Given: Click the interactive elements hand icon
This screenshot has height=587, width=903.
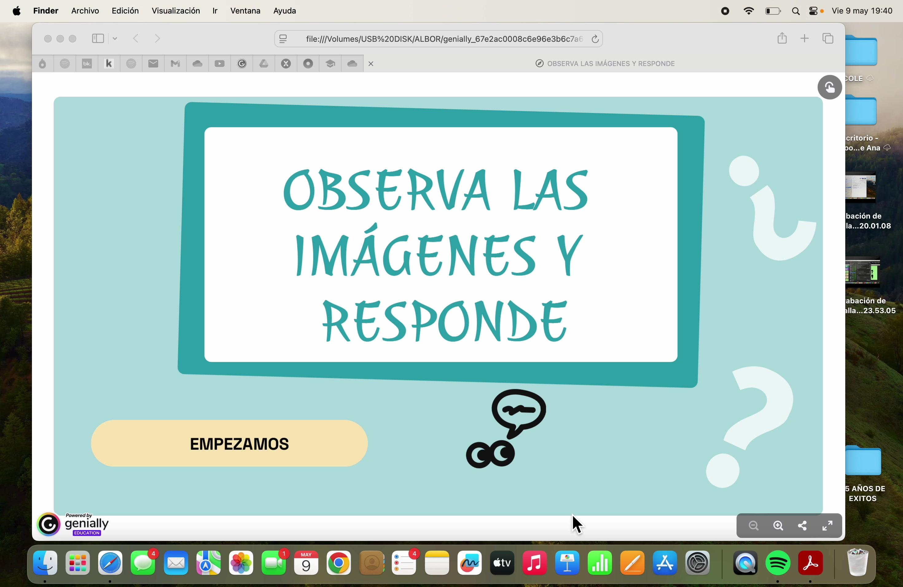Looking at the screenshot, I should point(829,87).
